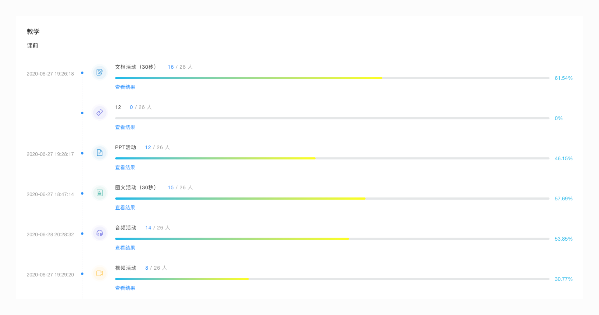Open 查看结果 under 图文活动
The image size is (599, 315).
pyautogui.click(x=125, y=208)
